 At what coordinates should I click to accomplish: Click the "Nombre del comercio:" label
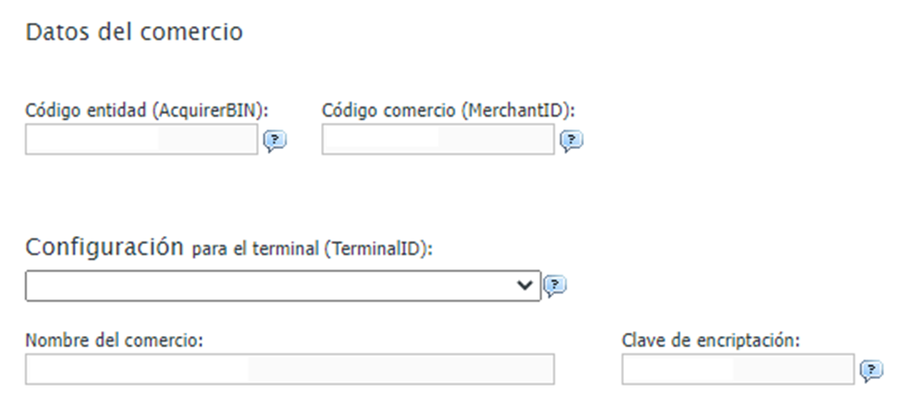click(113, 340)
